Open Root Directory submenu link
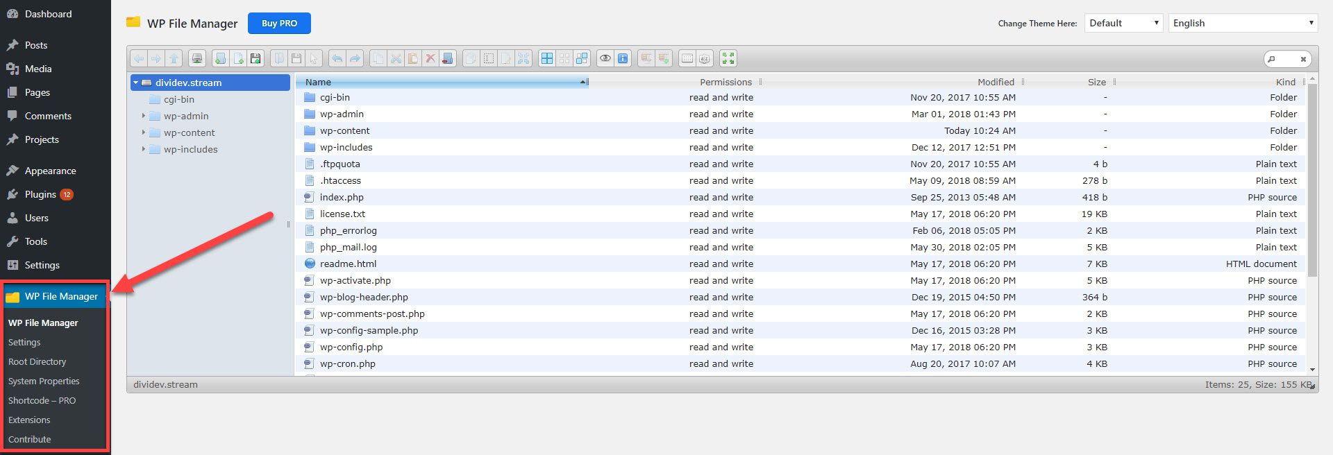The width and height of the screenshot is (1333, 455). pyautogui.click(x=37, y=361)
